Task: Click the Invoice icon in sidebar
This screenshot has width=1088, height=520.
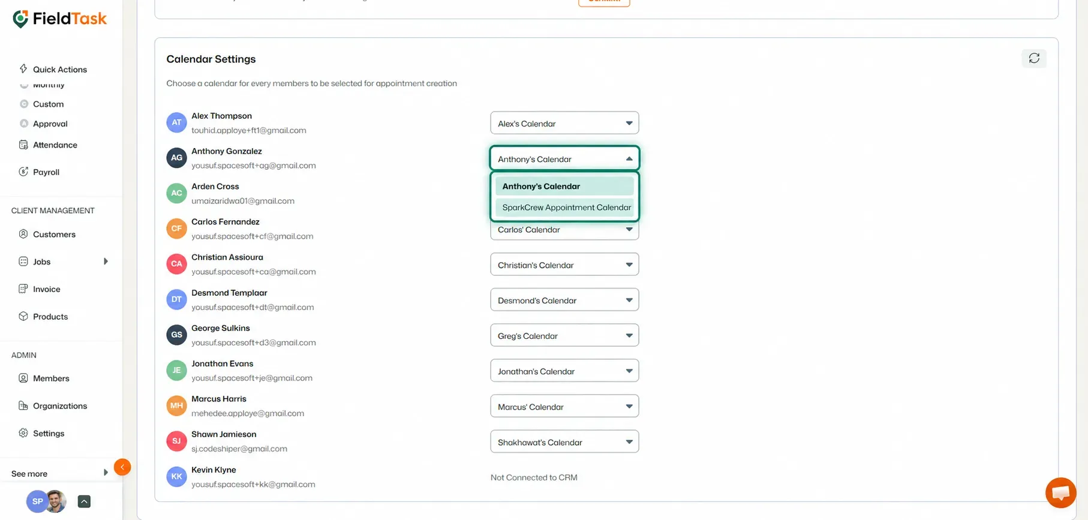Action: 23,288
